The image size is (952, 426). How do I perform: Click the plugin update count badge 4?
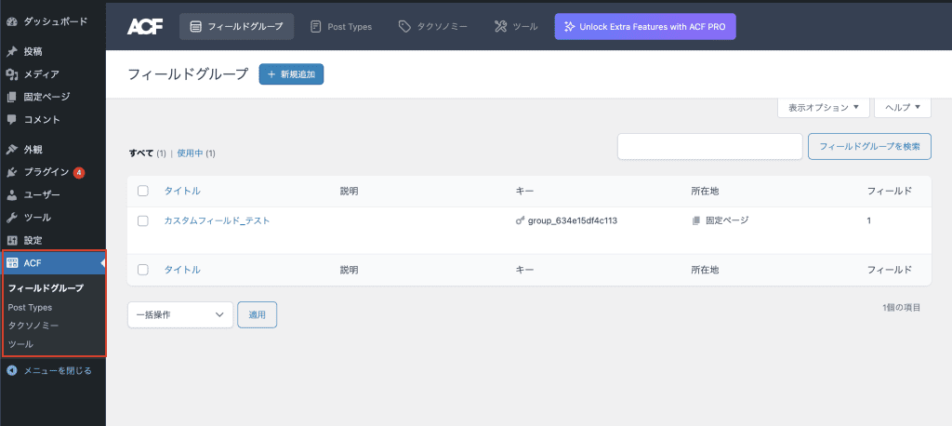[x=79, y=173]
